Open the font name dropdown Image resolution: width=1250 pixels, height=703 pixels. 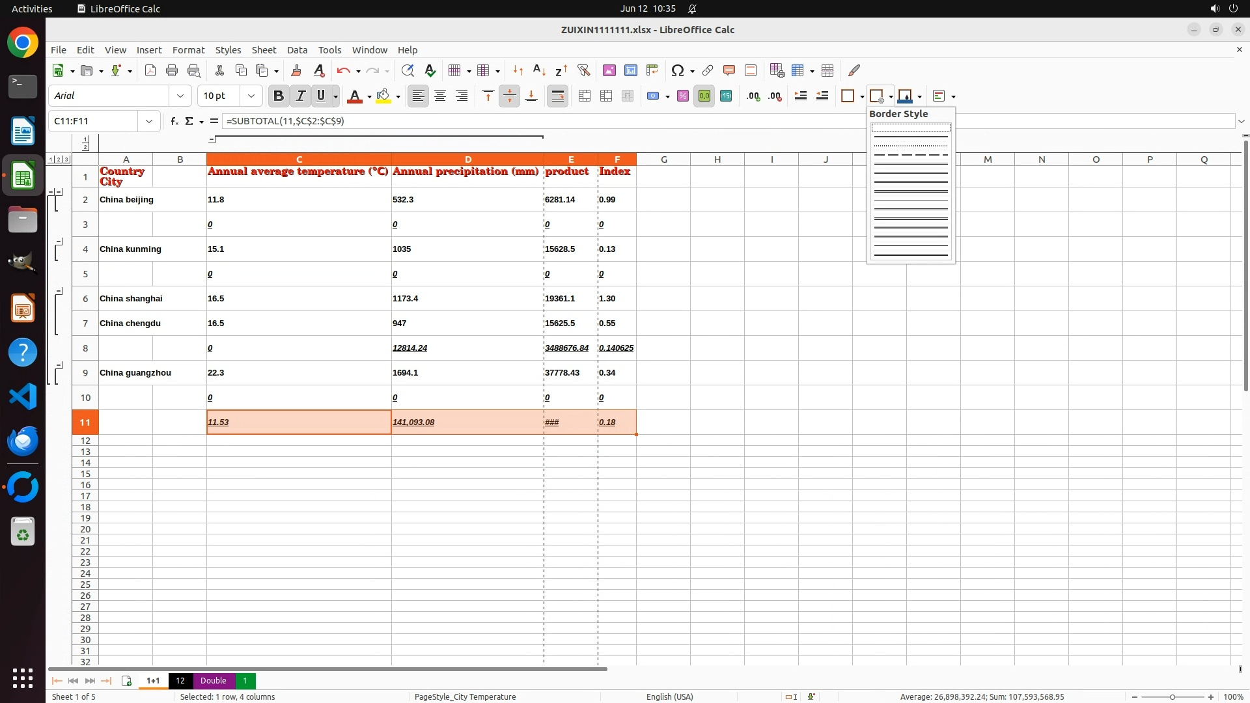(x=180, y=96)
